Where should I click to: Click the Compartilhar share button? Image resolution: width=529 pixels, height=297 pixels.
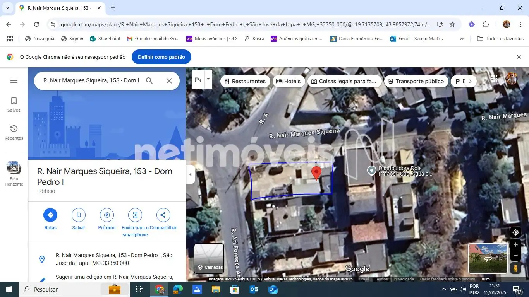click(x=163, y=219)
